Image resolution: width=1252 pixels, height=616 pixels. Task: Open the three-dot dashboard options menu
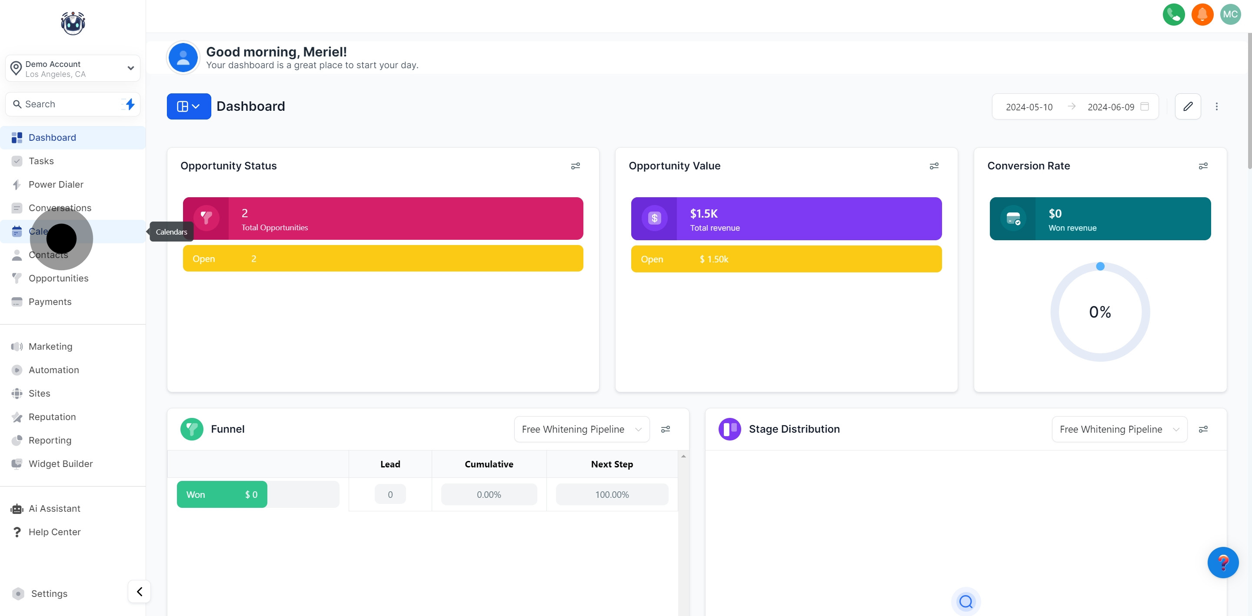[1216, 106]
